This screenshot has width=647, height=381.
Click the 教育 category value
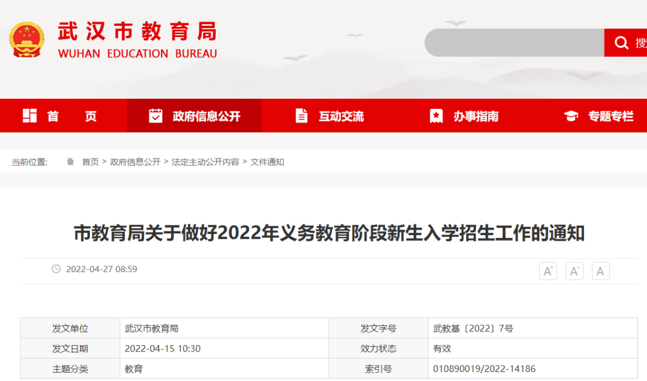click(134, 368)
